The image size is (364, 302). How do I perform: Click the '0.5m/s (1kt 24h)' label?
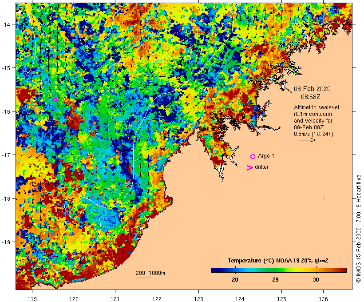click(313, 134)
